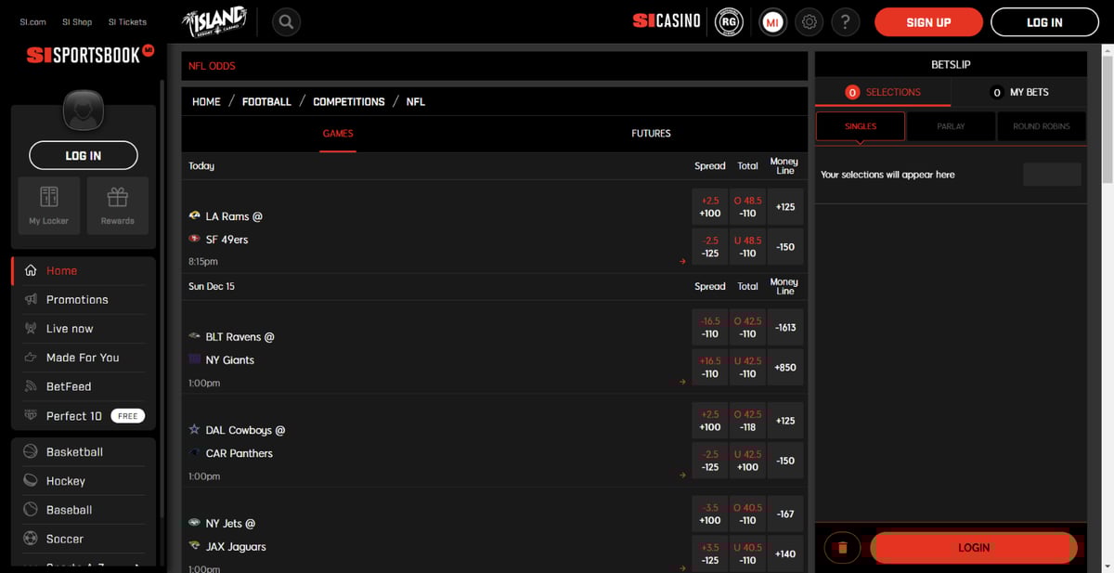Image resolution: width=1114 pixels, height=573 pixels.
Task: Click the SI Sportsbook logo
Action: pos(90,55)
